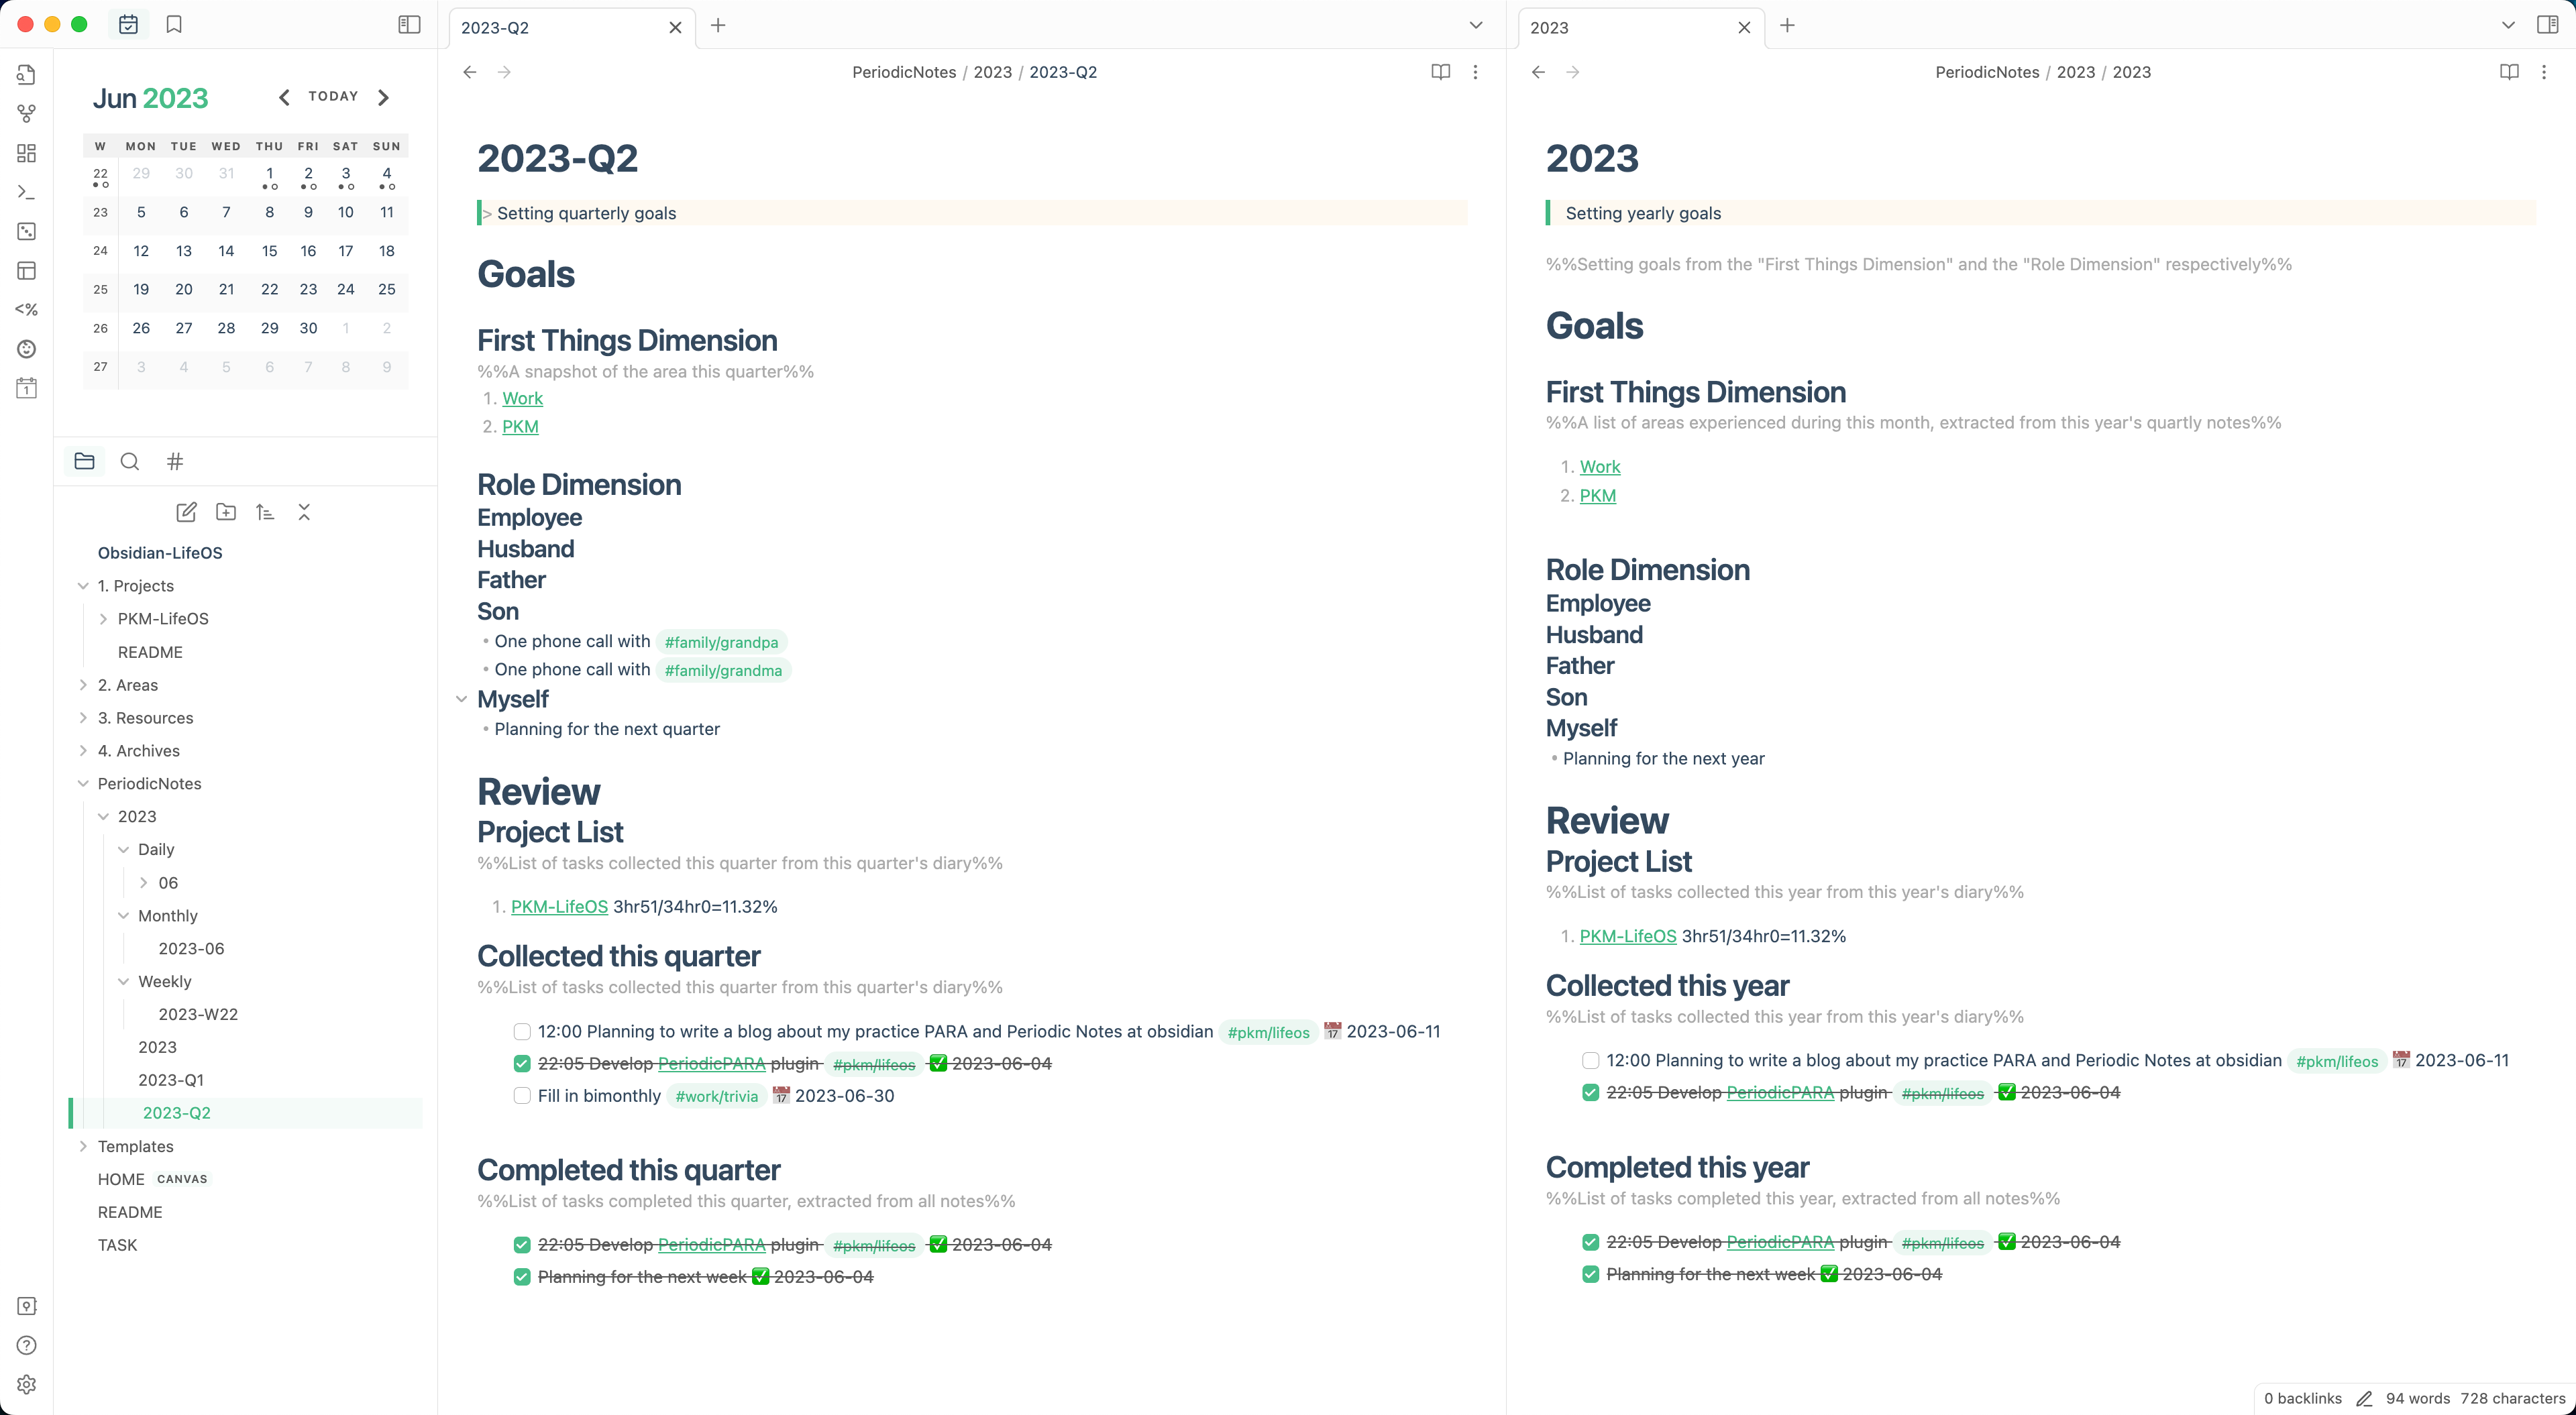
Task: Open the PKM-LifeOS link in 2023-Q2
Action: click(x=559, y=907)
